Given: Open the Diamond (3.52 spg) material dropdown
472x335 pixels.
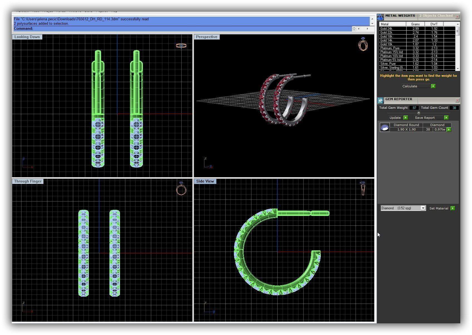Looking at the screenshot, I should tap(423, 208).
